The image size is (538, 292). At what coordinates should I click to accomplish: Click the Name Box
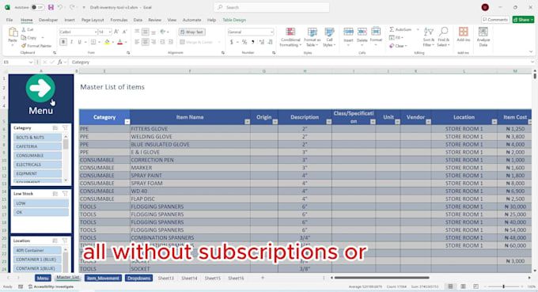[x=18, y=62]
